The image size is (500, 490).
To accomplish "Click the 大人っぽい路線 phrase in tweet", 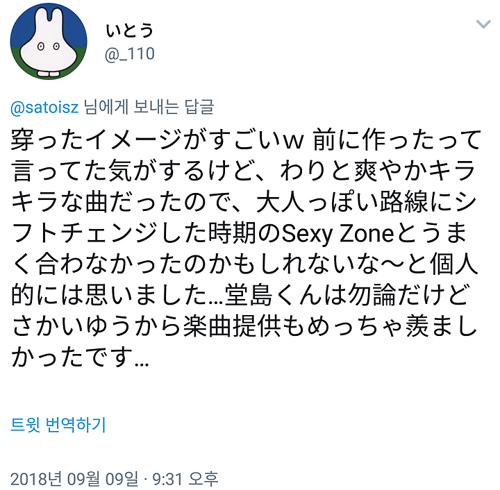I will (x=342, y=203).
